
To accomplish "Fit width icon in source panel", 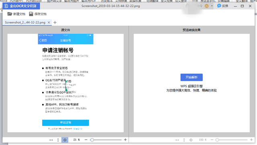I will [51, 140].
